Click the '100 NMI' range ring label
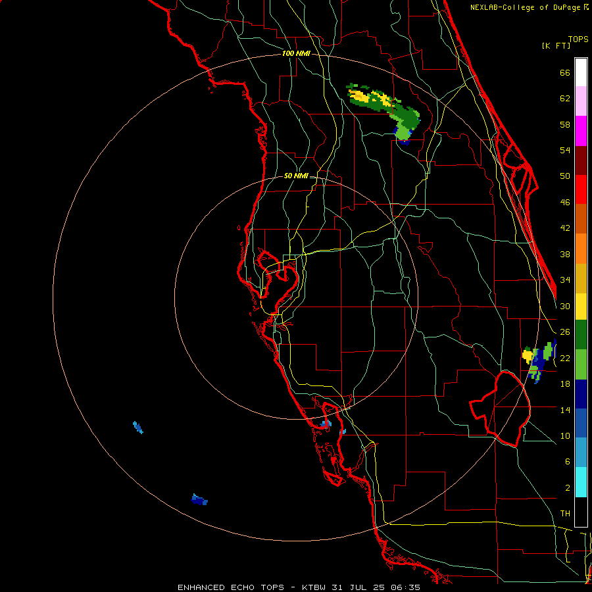Image resolution: width=592 pixels, height=592 pixels. click(x=296, y=54)
